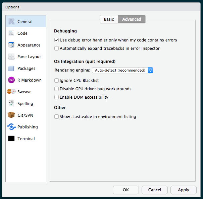Select the Advanced tab
Screen dimensions: 203x199
[x=132, y=19]
